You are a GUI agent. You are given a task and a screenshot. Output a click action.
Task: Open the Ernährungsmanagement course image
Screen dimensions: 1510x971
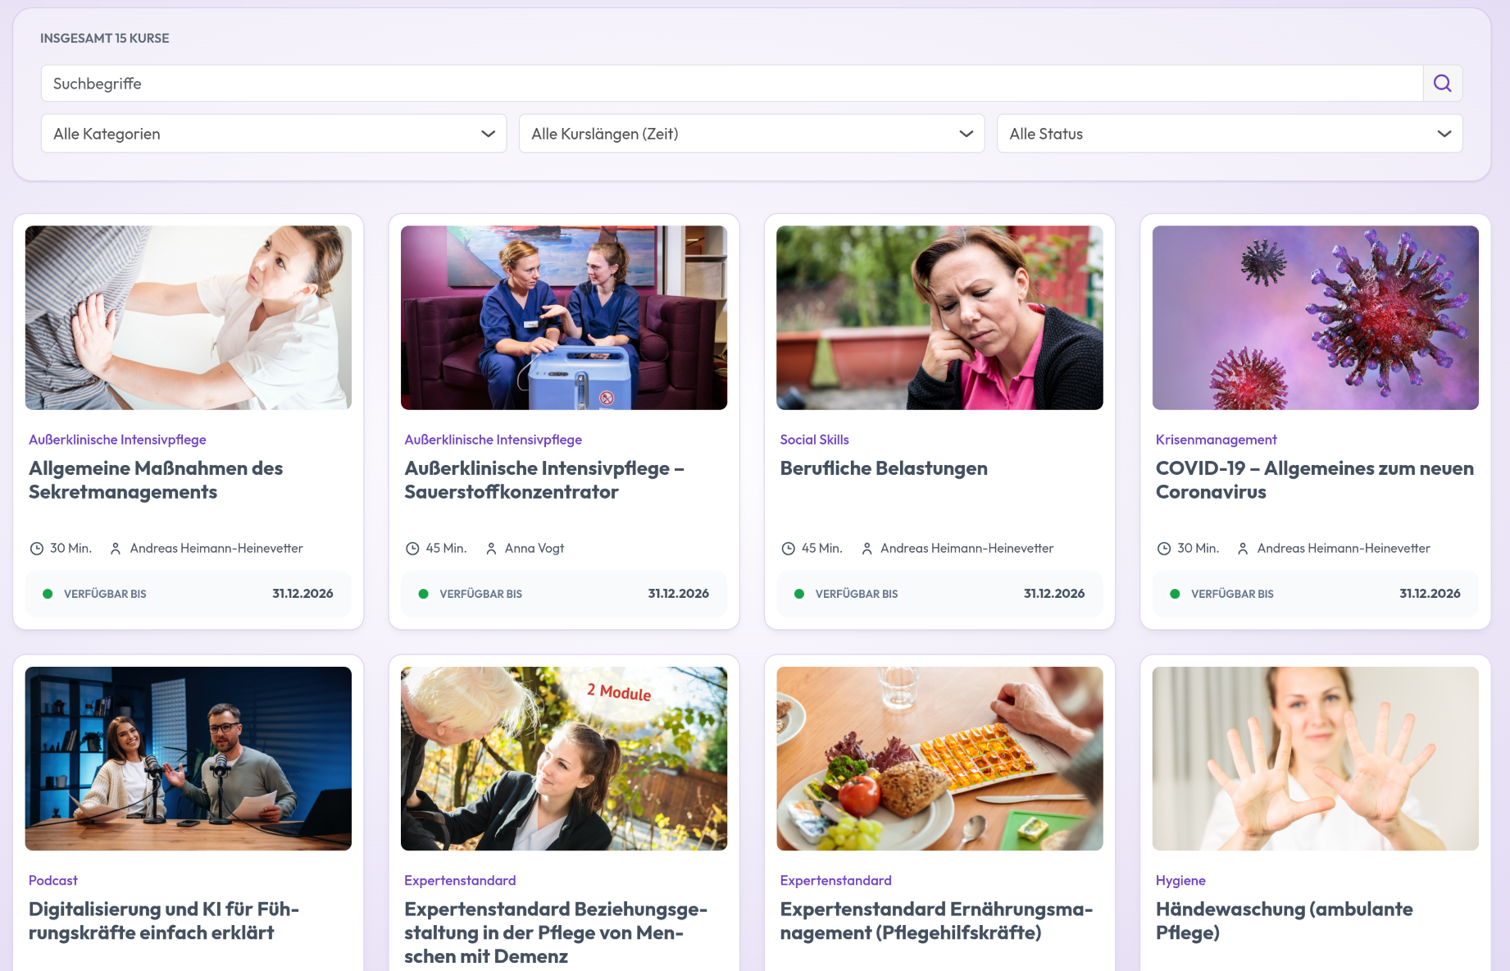tap(939, 759)
